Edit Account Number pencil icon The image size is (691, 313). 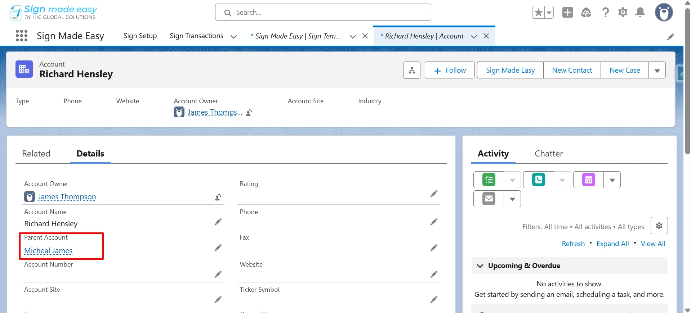pyautogui.click(x=218, y=274)
